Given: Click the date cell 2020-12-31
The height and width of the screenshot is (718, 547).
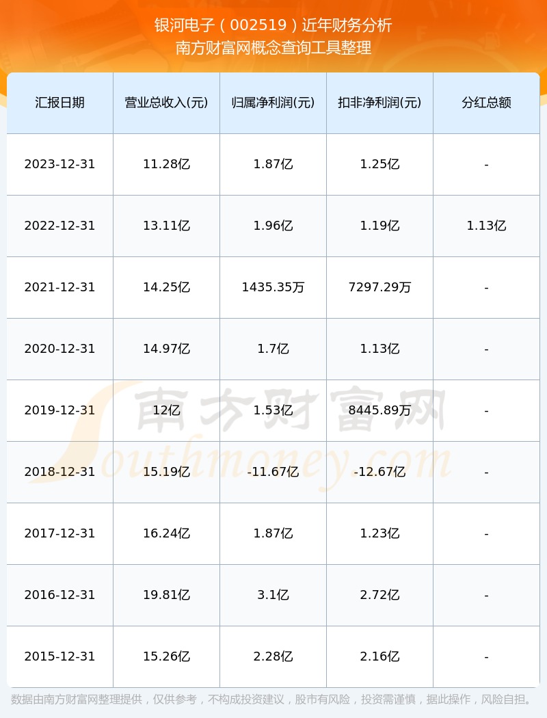Looking at the screenshot, I should pos(60,349).
